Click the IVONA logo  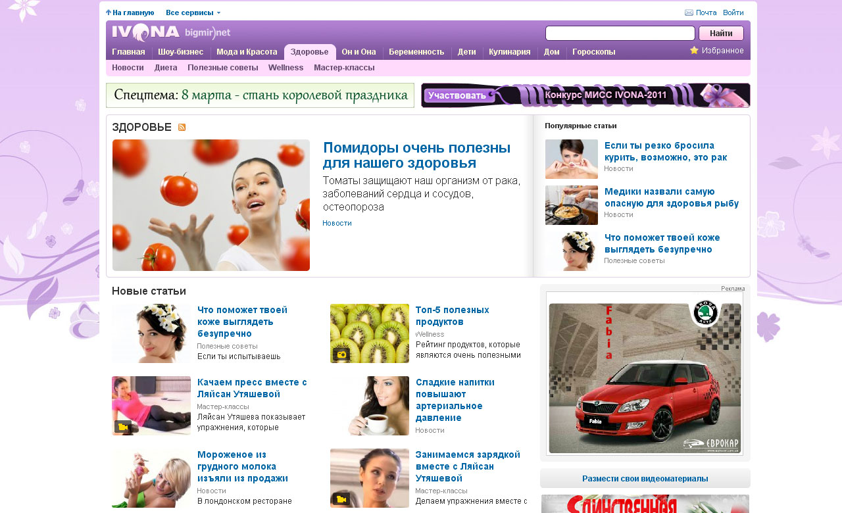pos(145,32)
